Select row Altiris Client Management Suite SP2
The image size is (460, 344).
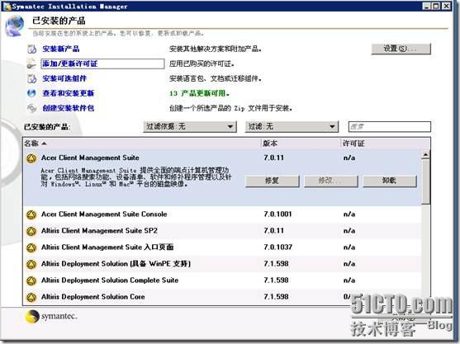[x=222, y=231]
